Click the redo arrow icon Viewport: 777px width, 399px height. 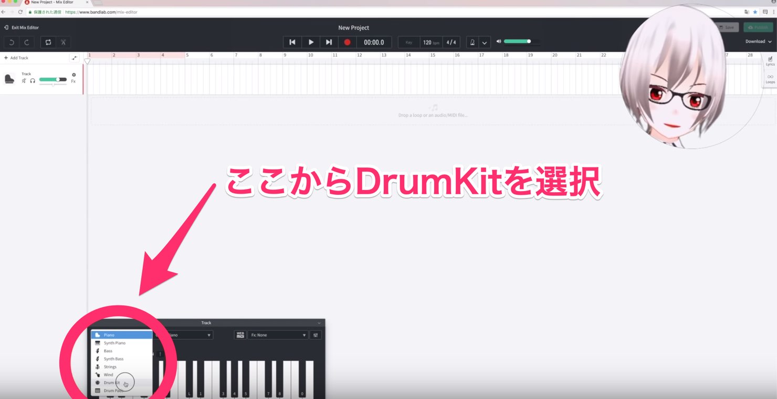27,42
